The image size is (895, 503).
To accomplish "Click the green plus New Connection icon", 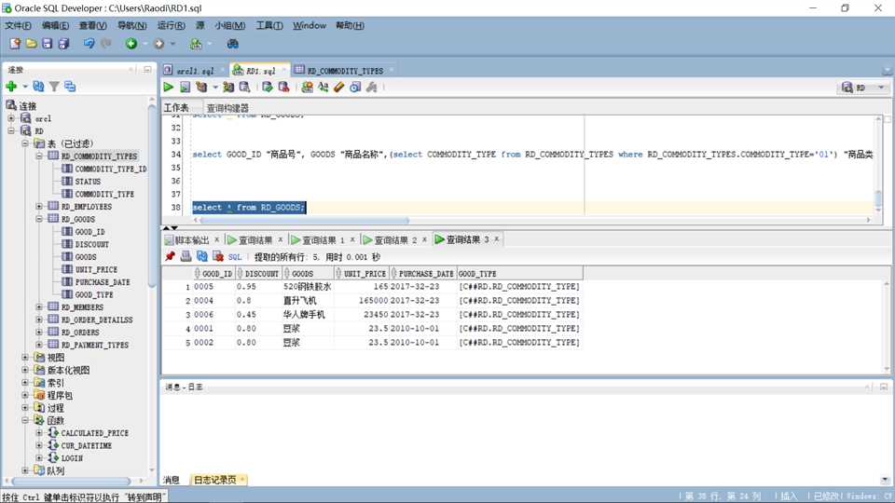I will (11, 86).
